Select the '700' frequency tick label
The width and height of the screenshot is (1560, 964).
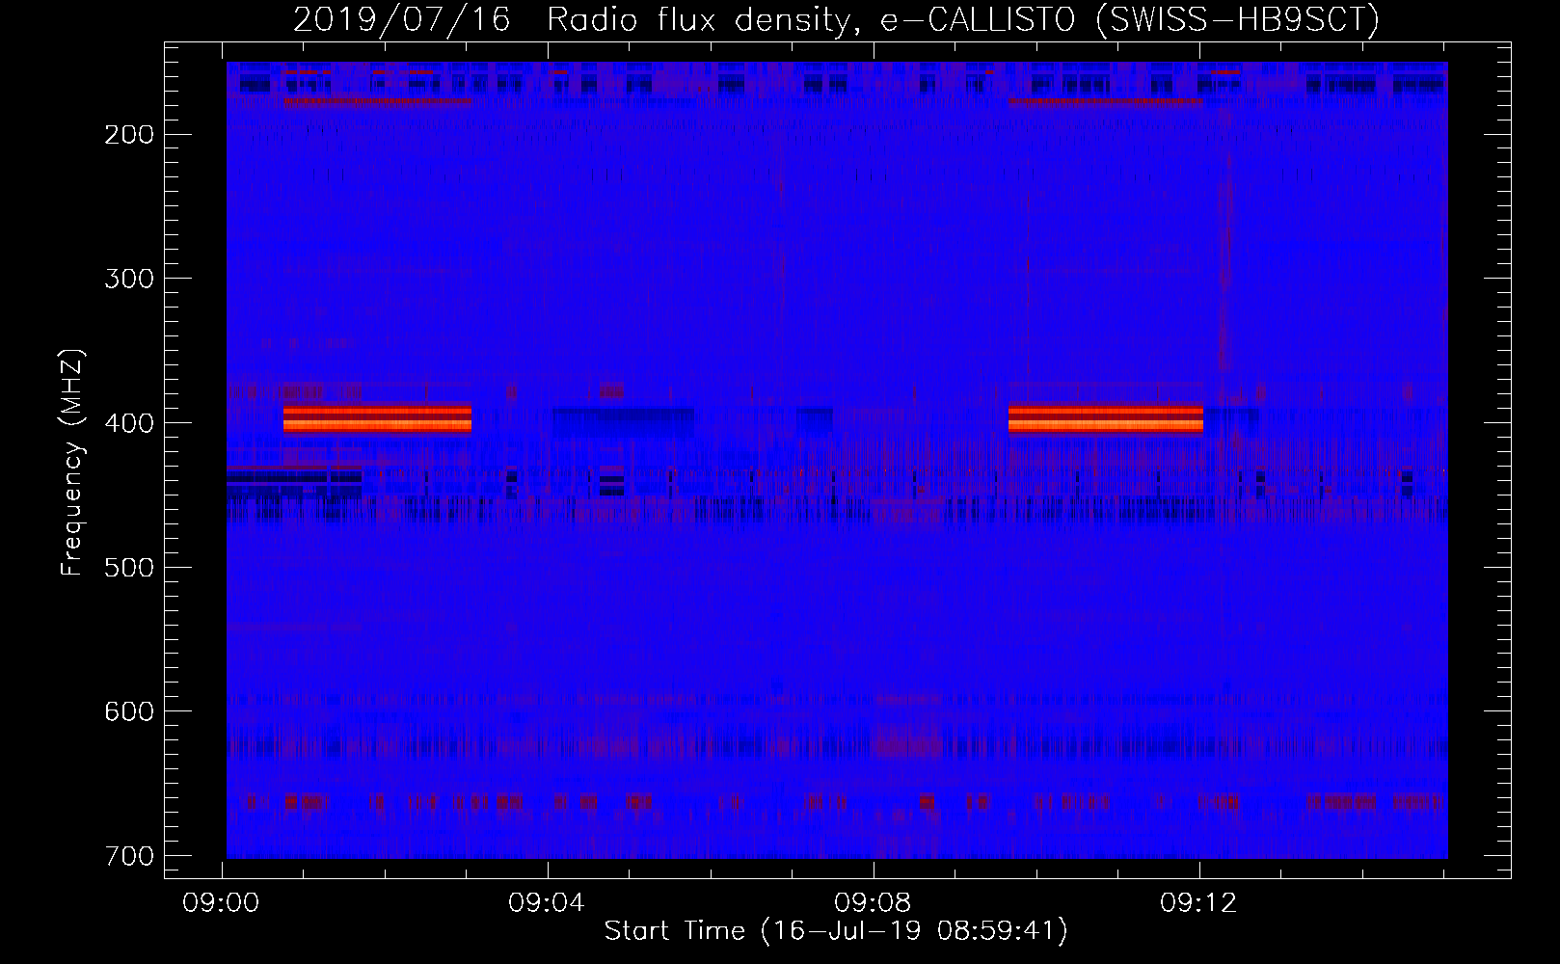coord(128,856)
